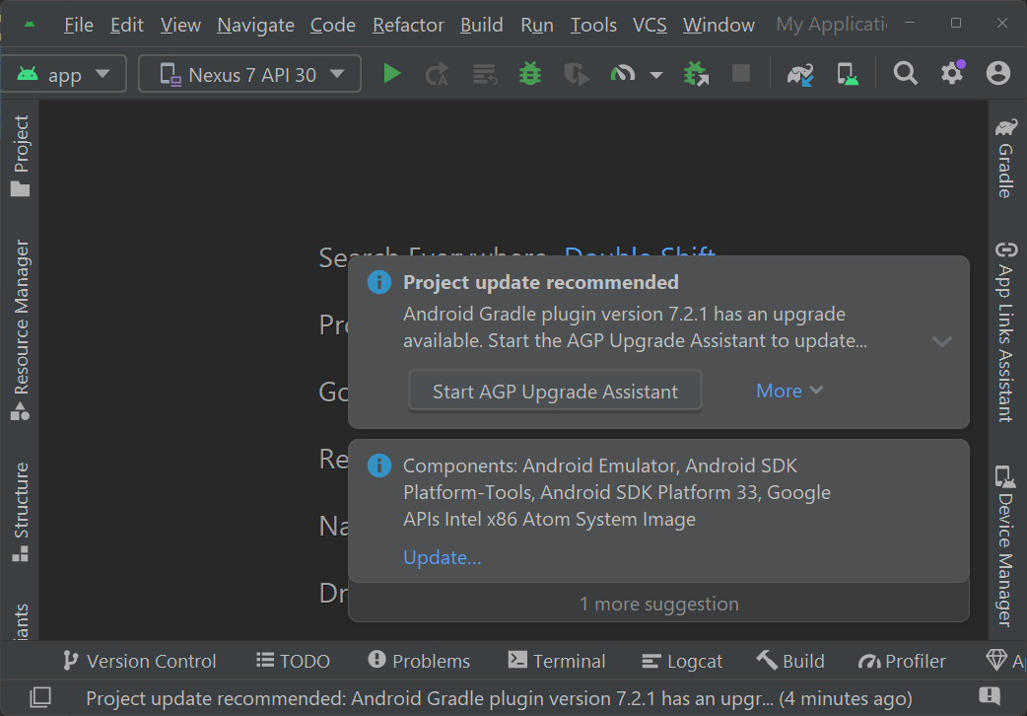Open the Build menu

click(481, 25)
